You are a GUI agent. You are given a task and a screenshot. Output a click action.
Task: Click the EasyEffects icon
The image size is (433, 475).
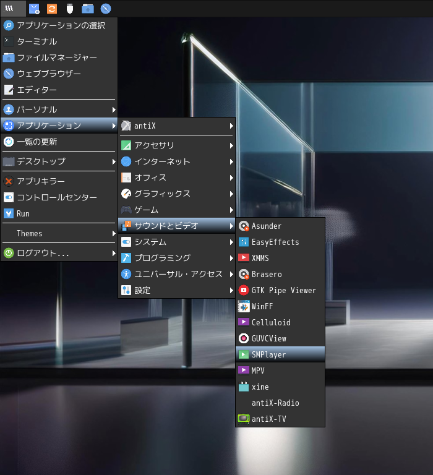click(x=244, y=242)
